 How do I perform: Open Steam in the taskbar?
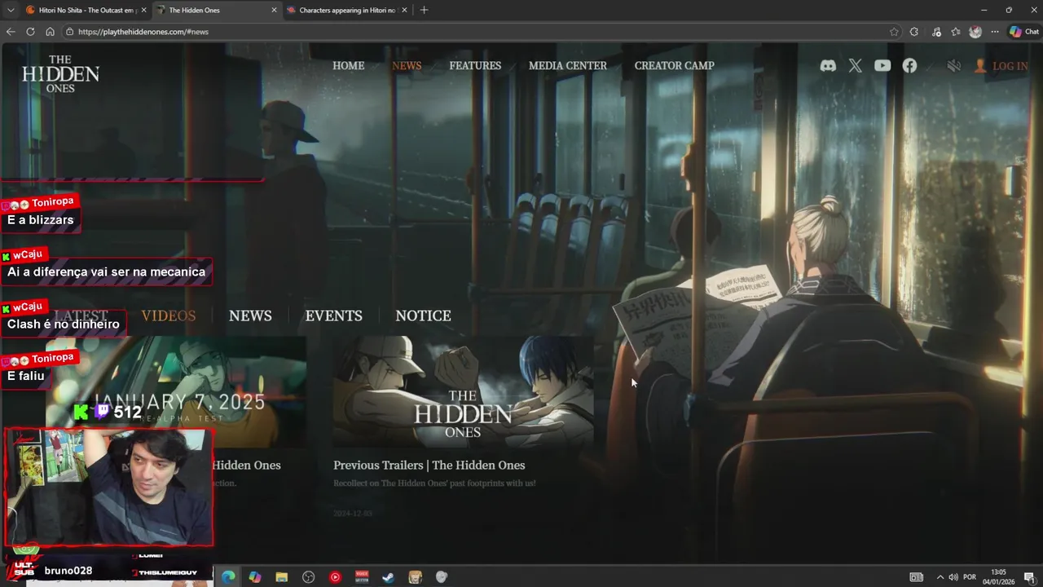point(388,577)
